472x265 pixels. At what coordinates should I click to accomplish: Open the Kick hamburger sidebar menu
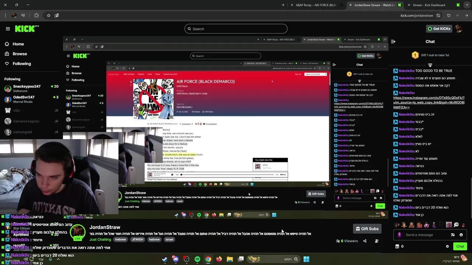tap(8, 29)
